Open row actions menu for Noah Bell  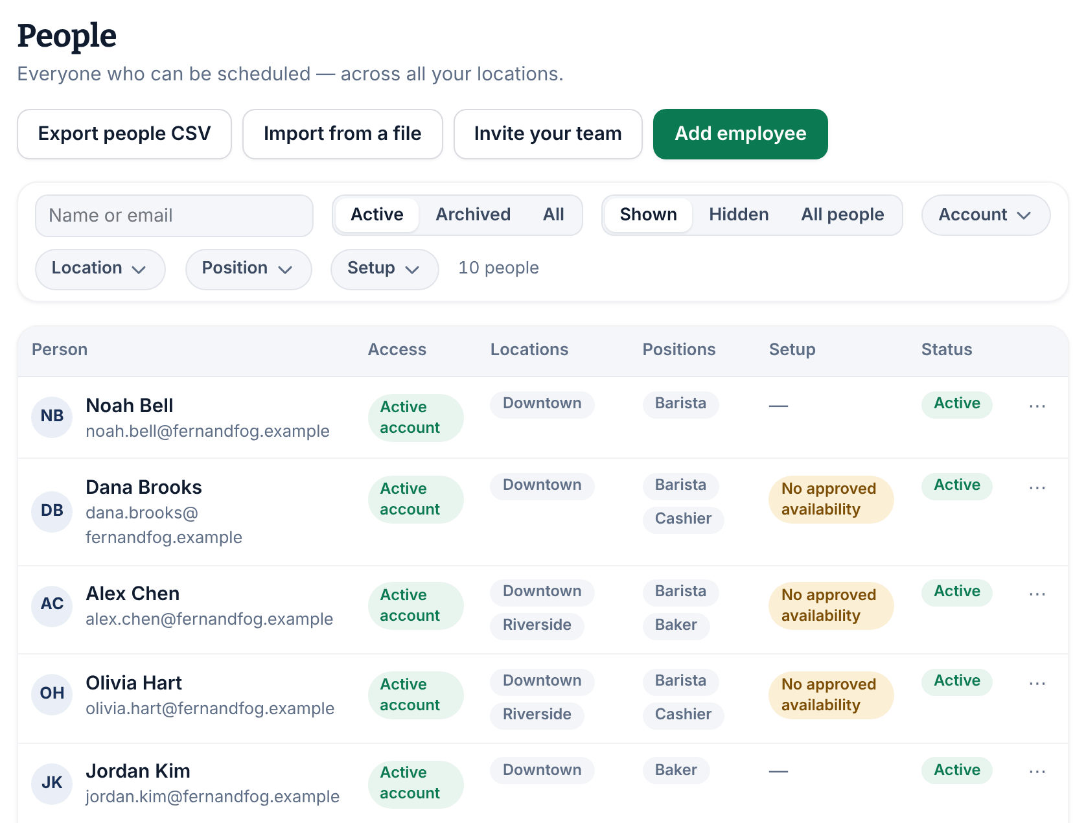coord(1037,406)
